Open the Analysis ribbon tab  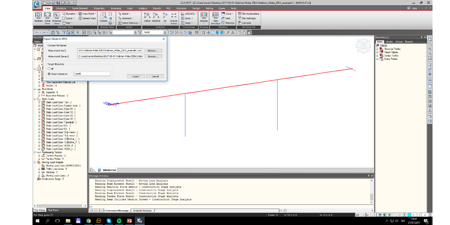pyautogui.click(x=142, y=8)
